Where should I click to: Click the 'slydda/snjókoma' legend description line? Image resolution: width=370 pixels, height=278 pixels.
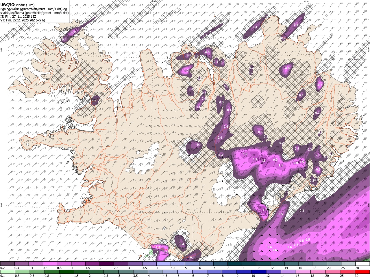tap(34, 13)
